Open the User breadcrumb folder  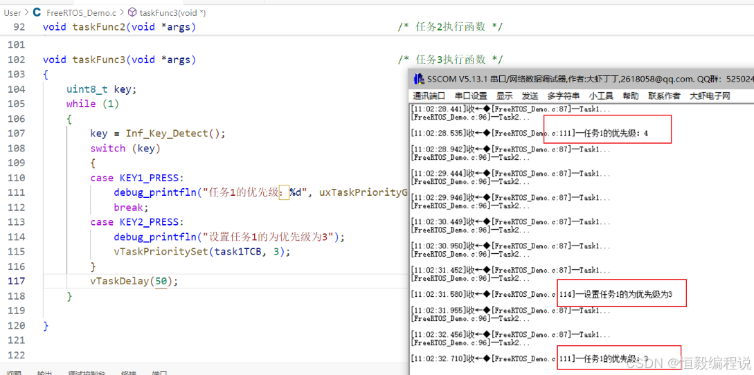(12, 13)
